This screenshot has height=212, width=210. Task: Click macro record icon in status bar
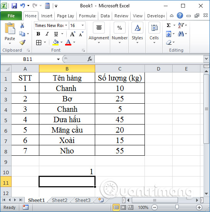26,207
